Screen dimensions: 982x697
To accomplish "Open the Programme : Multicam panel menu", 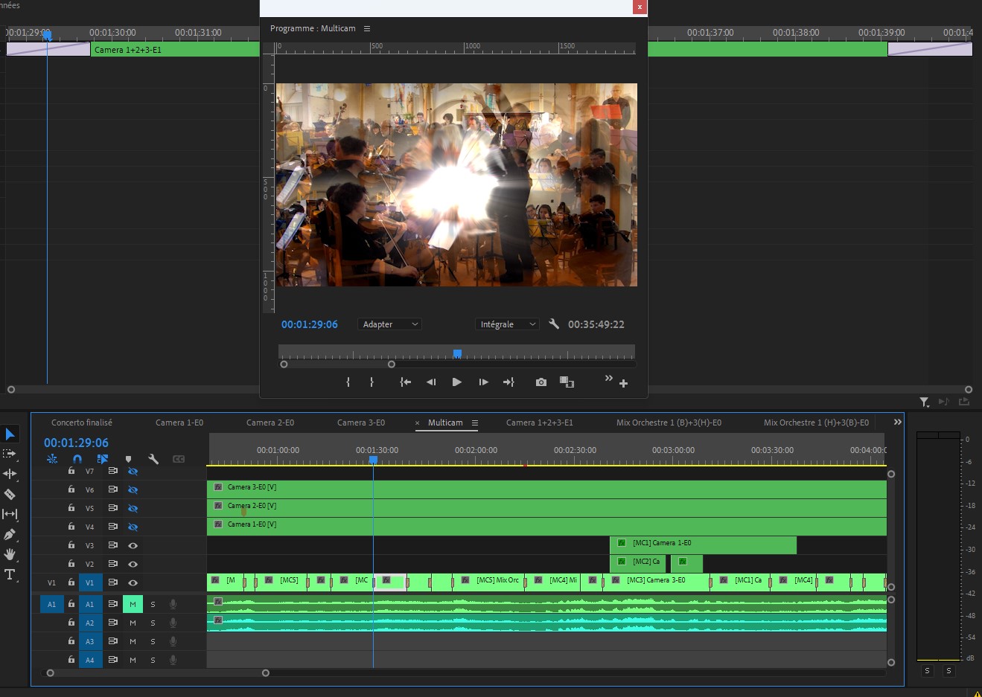I will click(367, 28).
